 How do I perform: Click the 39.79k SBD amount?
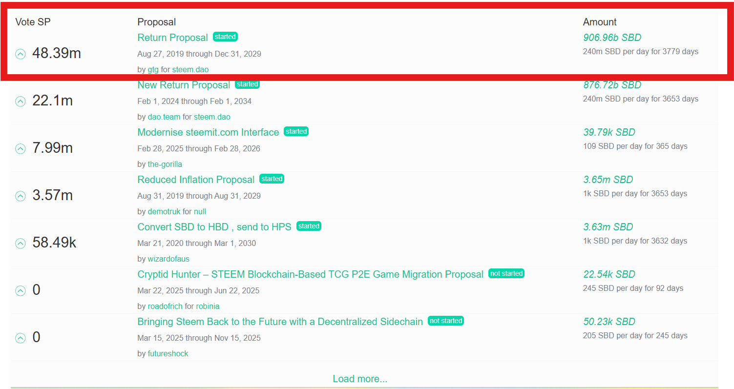pos(609,132)
